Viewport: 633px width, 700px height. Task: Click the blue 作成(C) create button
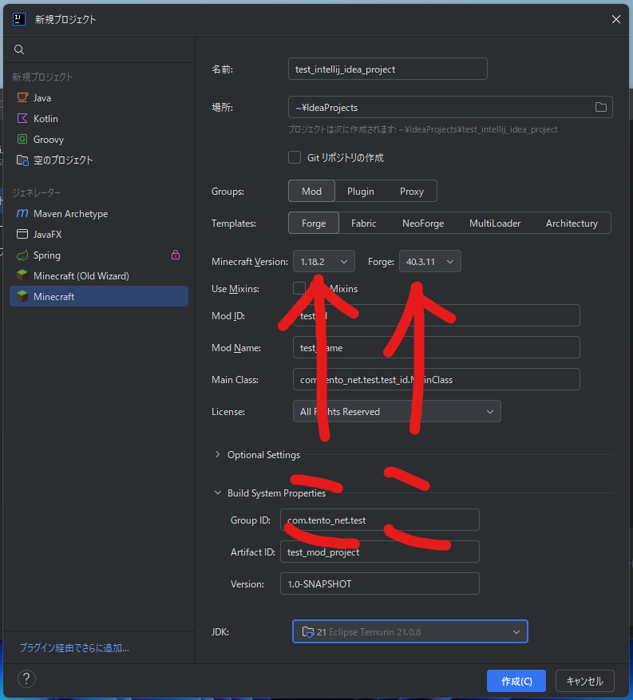click(x=516, y=681)
